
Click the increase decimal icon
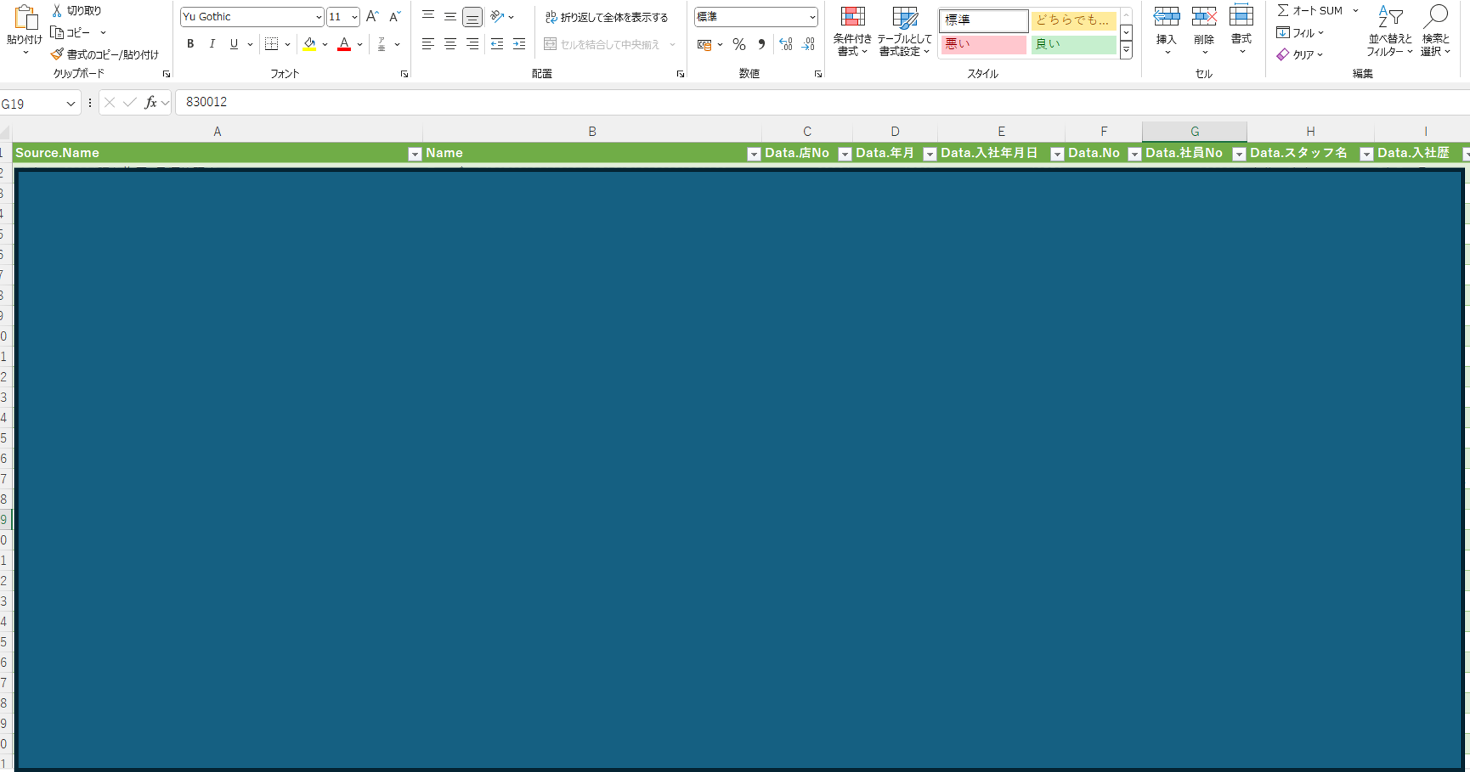coord(786,44)
